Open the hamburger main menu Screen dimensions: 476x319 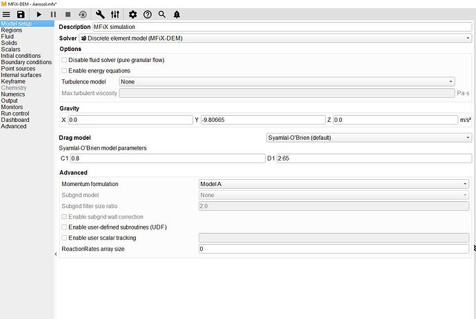6,14
